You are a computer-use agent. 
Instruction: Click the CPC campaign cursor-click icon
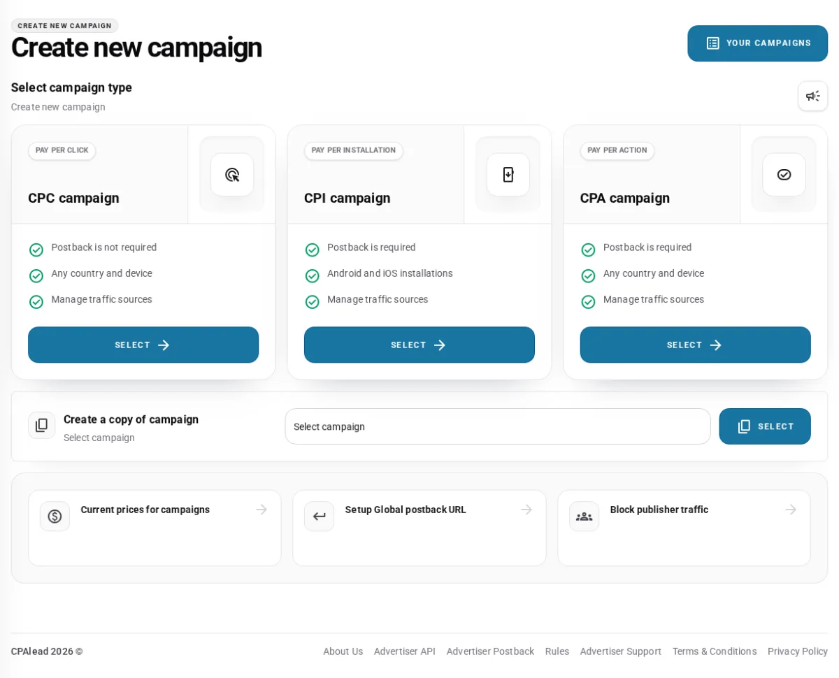[232, 175]
